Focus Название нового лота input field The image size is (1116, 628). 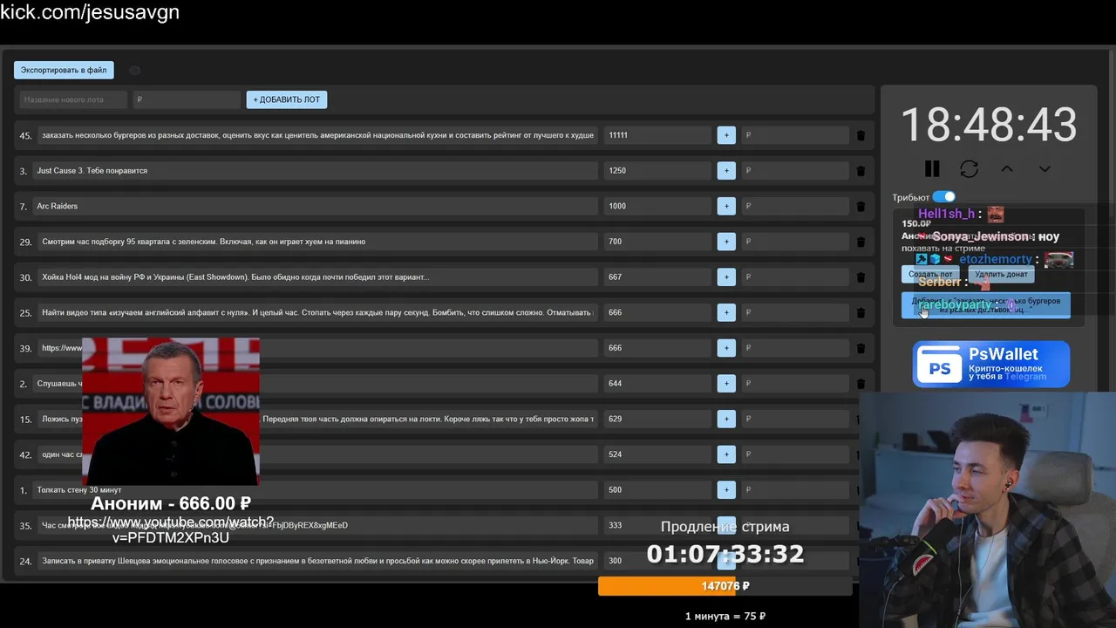pos(73,99)
